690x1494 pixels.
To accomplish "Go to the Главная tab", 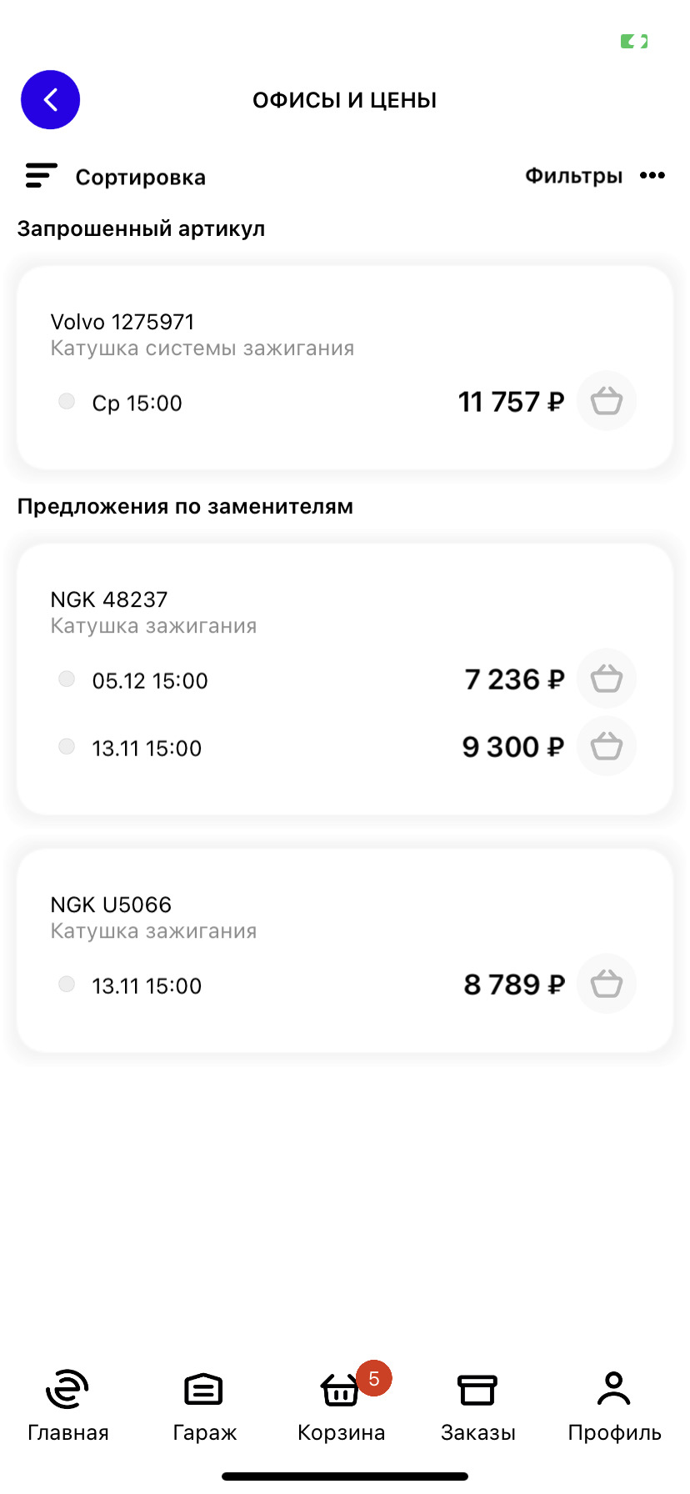I will [68, 1406].
